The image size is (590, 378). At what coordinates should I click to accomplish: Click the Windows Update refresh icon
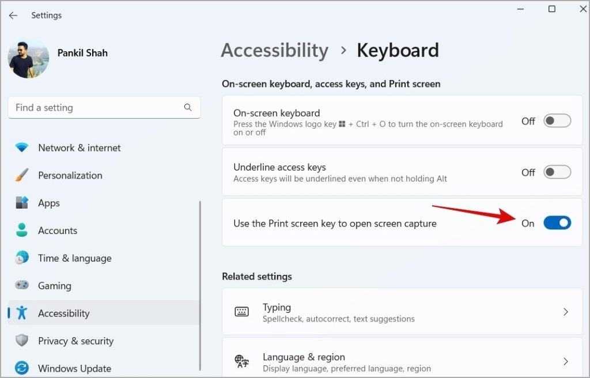22,368
